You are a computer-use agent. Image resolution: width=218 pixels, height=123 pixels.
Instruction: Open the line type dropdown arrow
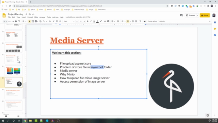[46, 21]
